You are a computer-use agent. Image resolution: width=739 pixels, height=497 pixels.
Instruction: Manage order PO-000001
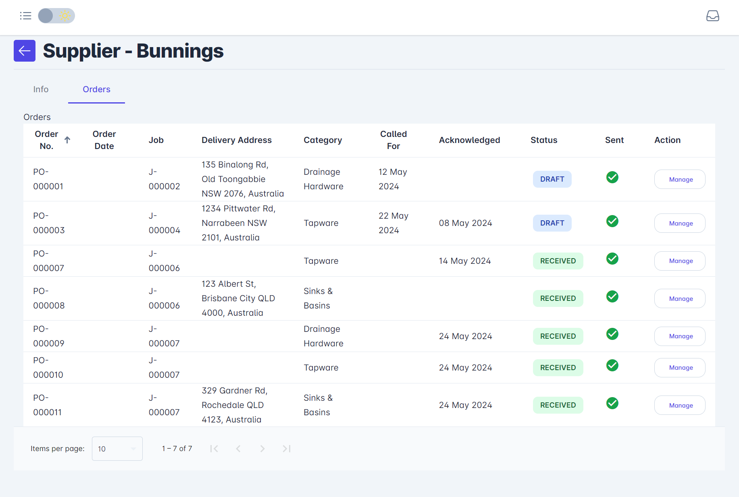(679, 179)
